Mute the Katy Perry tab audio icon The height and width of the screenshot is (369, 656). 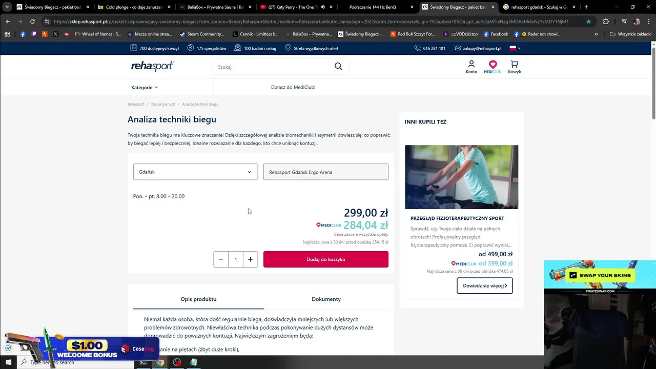[x=322, y=7]
